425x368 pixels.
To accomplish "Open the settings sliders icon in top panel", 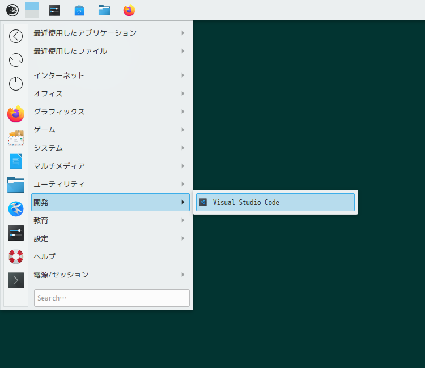I will [x=54, y=10].
